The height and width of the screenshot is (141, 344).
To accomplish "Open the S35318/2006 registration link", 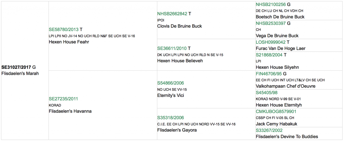I will [170, 118].
